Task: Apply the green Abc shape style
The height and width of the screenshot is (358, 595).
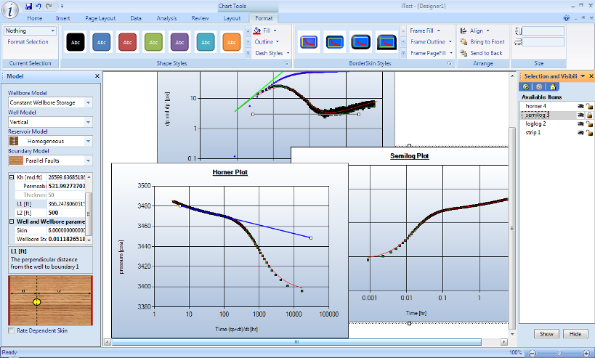Action: point(153,42)
